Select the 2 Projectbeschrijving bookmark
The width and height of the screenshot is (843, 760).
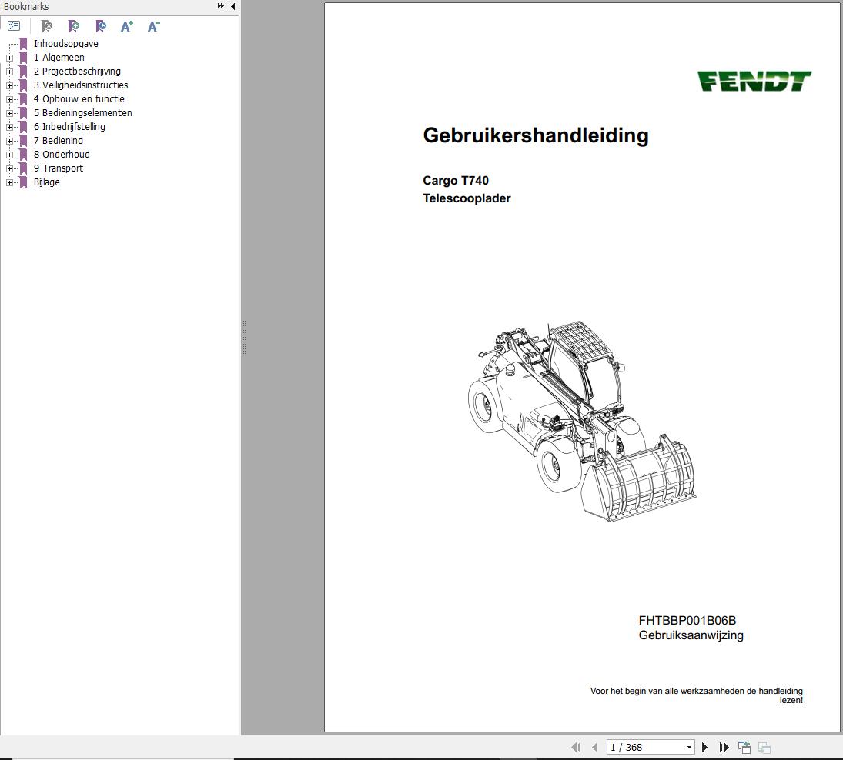click(77, 72)
